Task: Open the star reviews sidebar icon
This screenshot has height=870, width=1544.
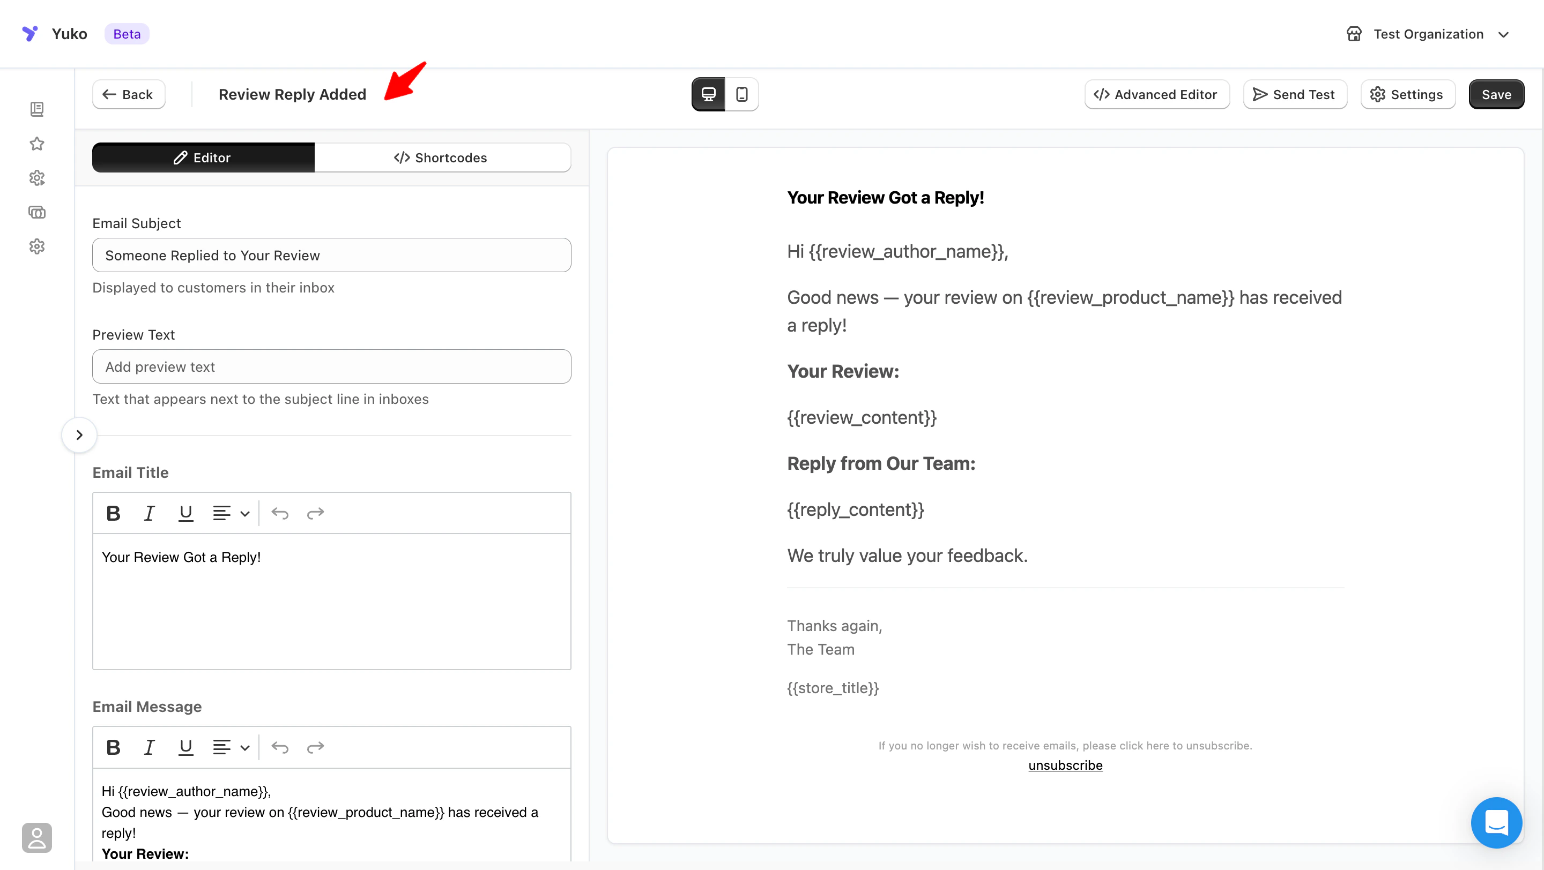Action: point(37,144)
